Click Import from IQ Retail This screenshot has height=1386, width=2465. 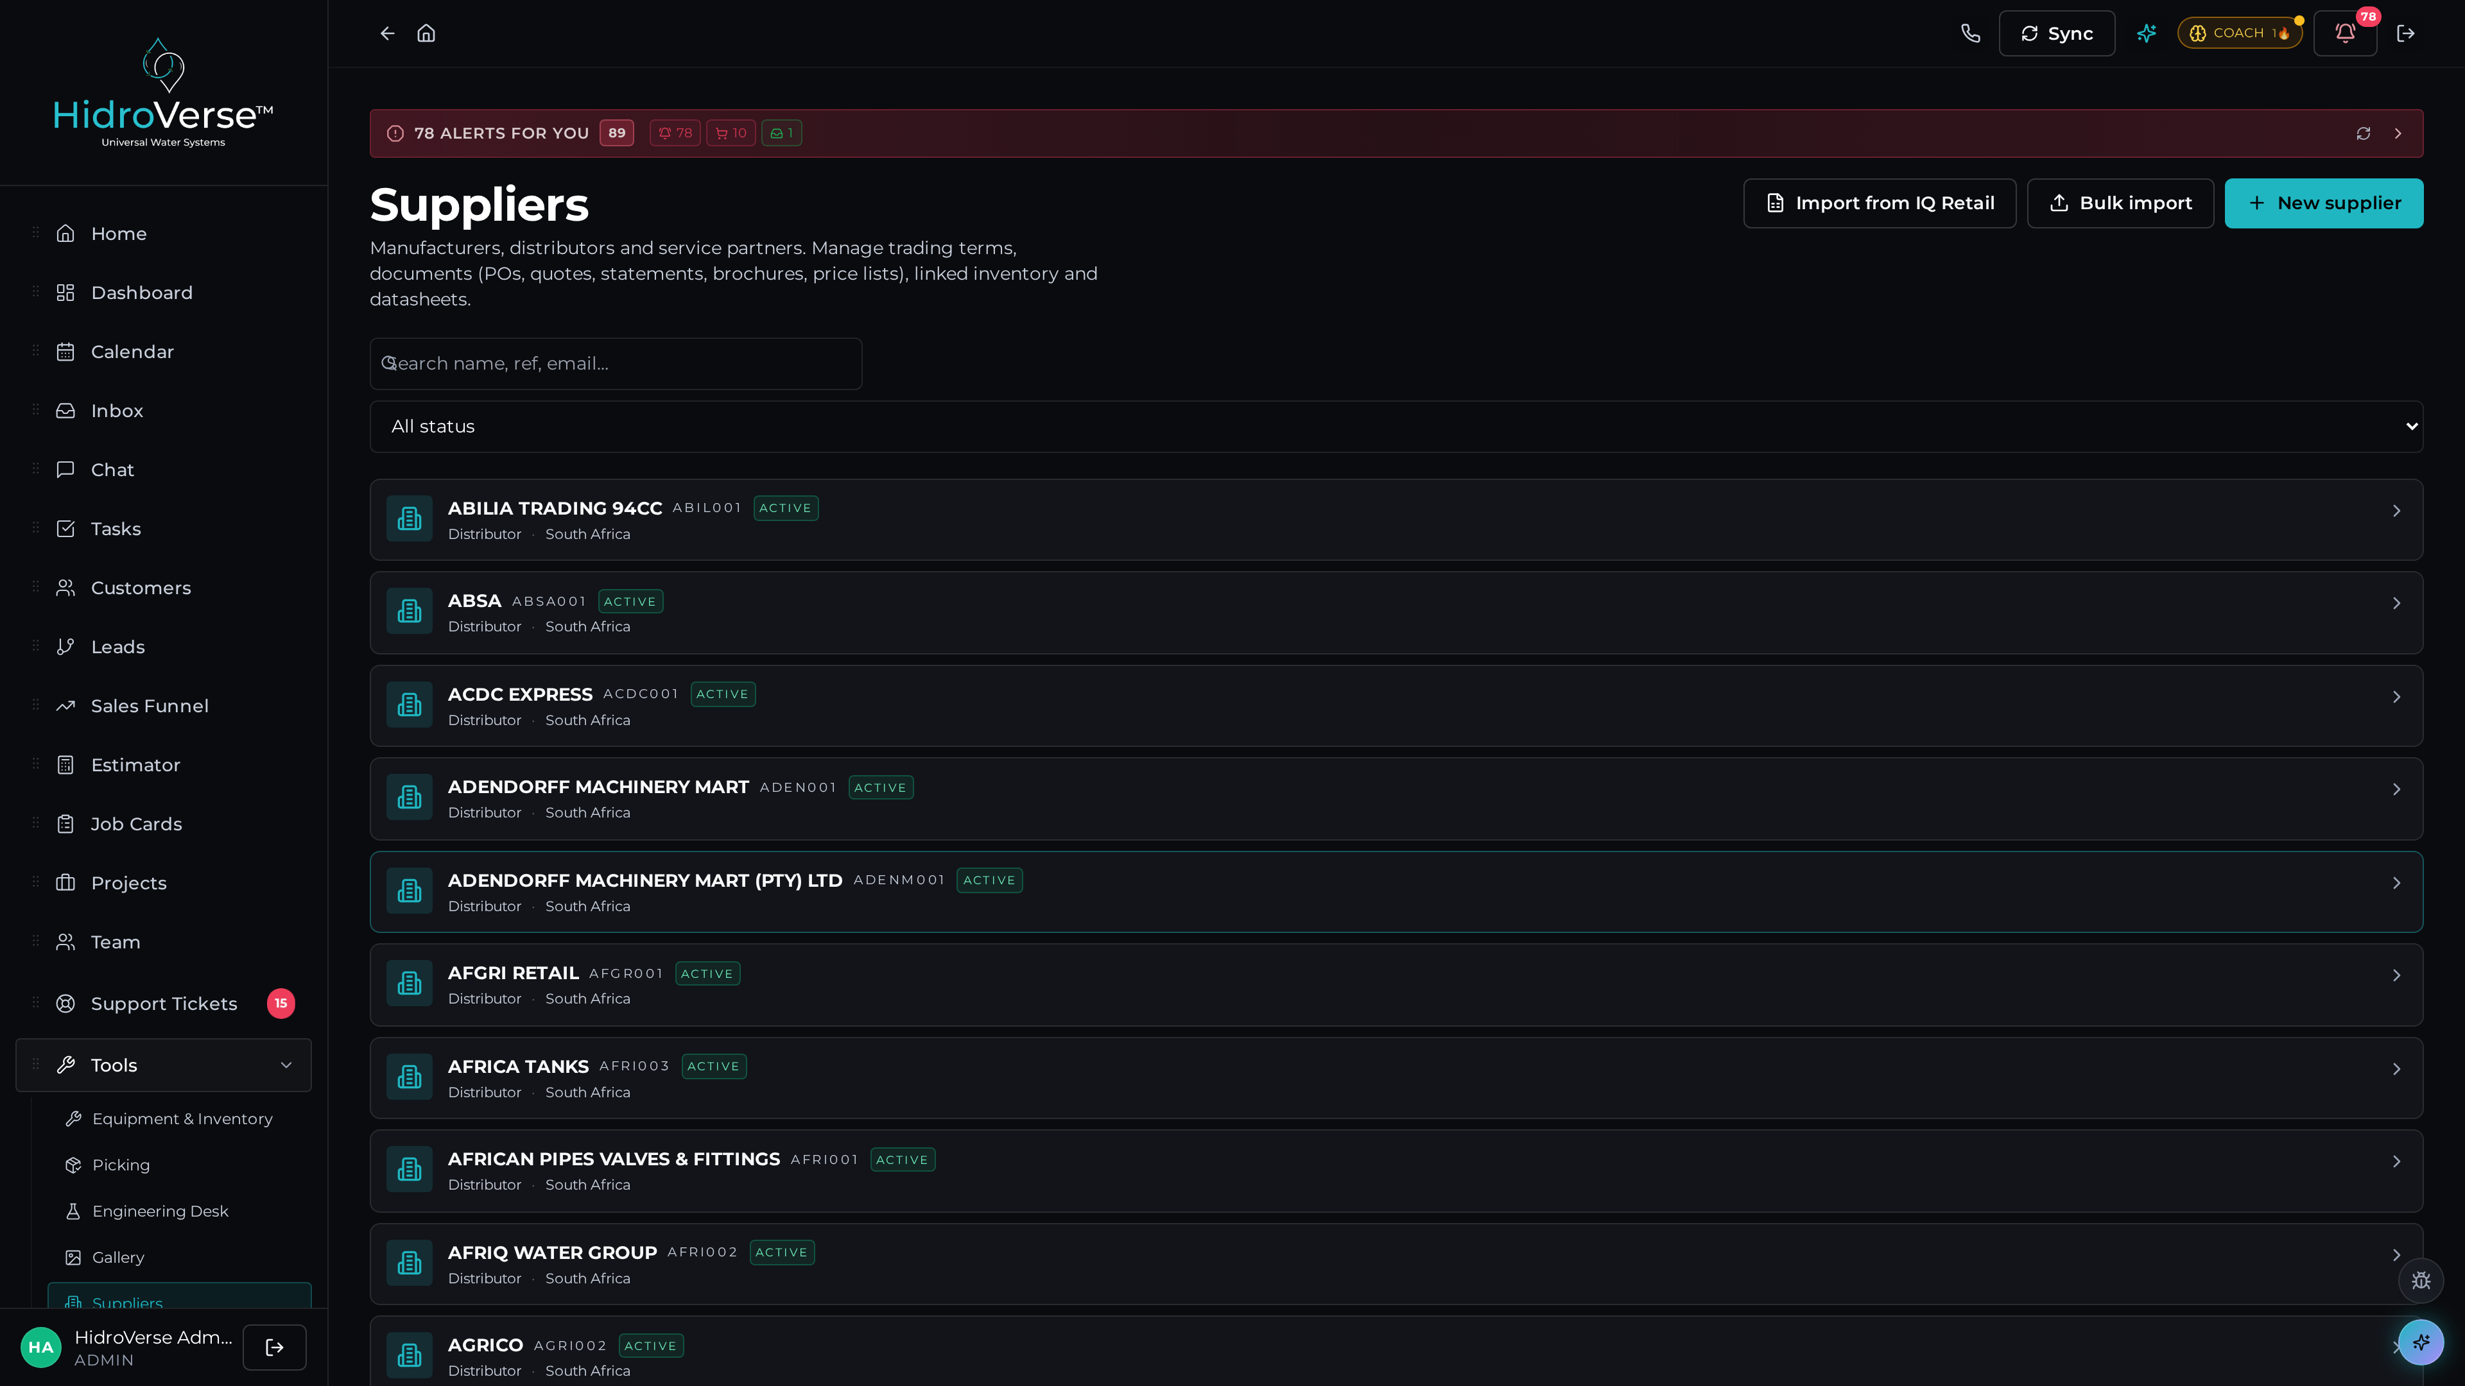pyautogui.click(x=1880, y=203)
